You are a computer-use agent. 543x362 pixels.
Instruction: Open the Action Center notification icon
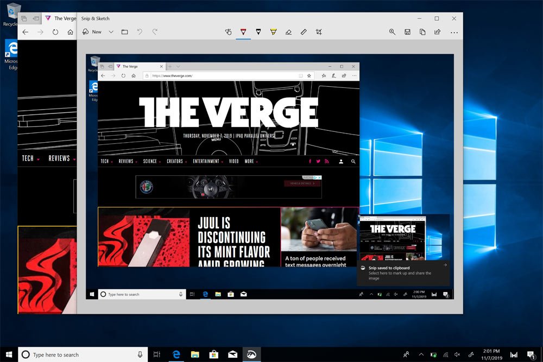[531, 354]
